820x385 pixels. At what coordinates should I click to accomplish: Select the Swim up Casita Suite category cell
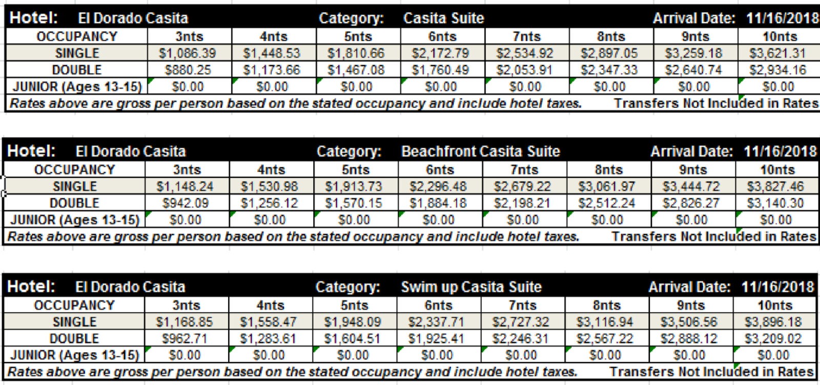[471, 287]
